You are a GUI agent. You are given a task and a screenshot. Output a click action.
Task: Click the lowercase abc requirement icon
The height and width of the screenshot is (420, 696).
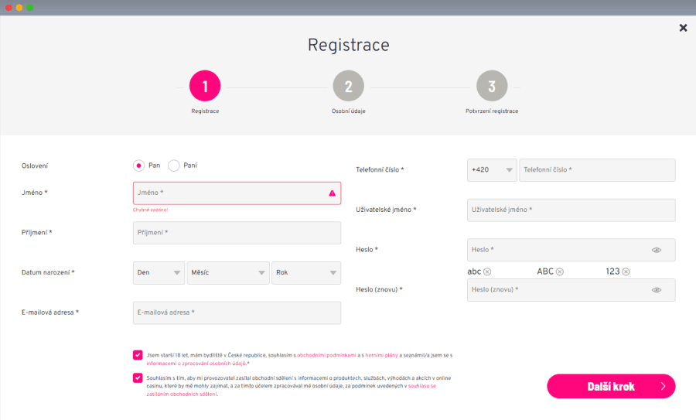point(487,271)
